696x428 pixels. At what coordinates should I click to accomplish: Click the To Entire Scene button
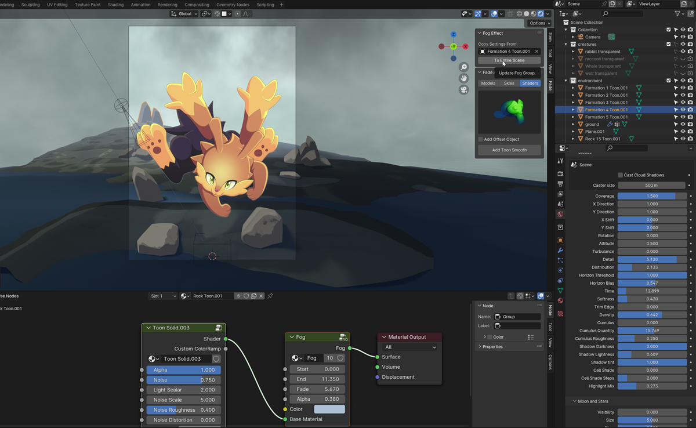click(509, 60)
